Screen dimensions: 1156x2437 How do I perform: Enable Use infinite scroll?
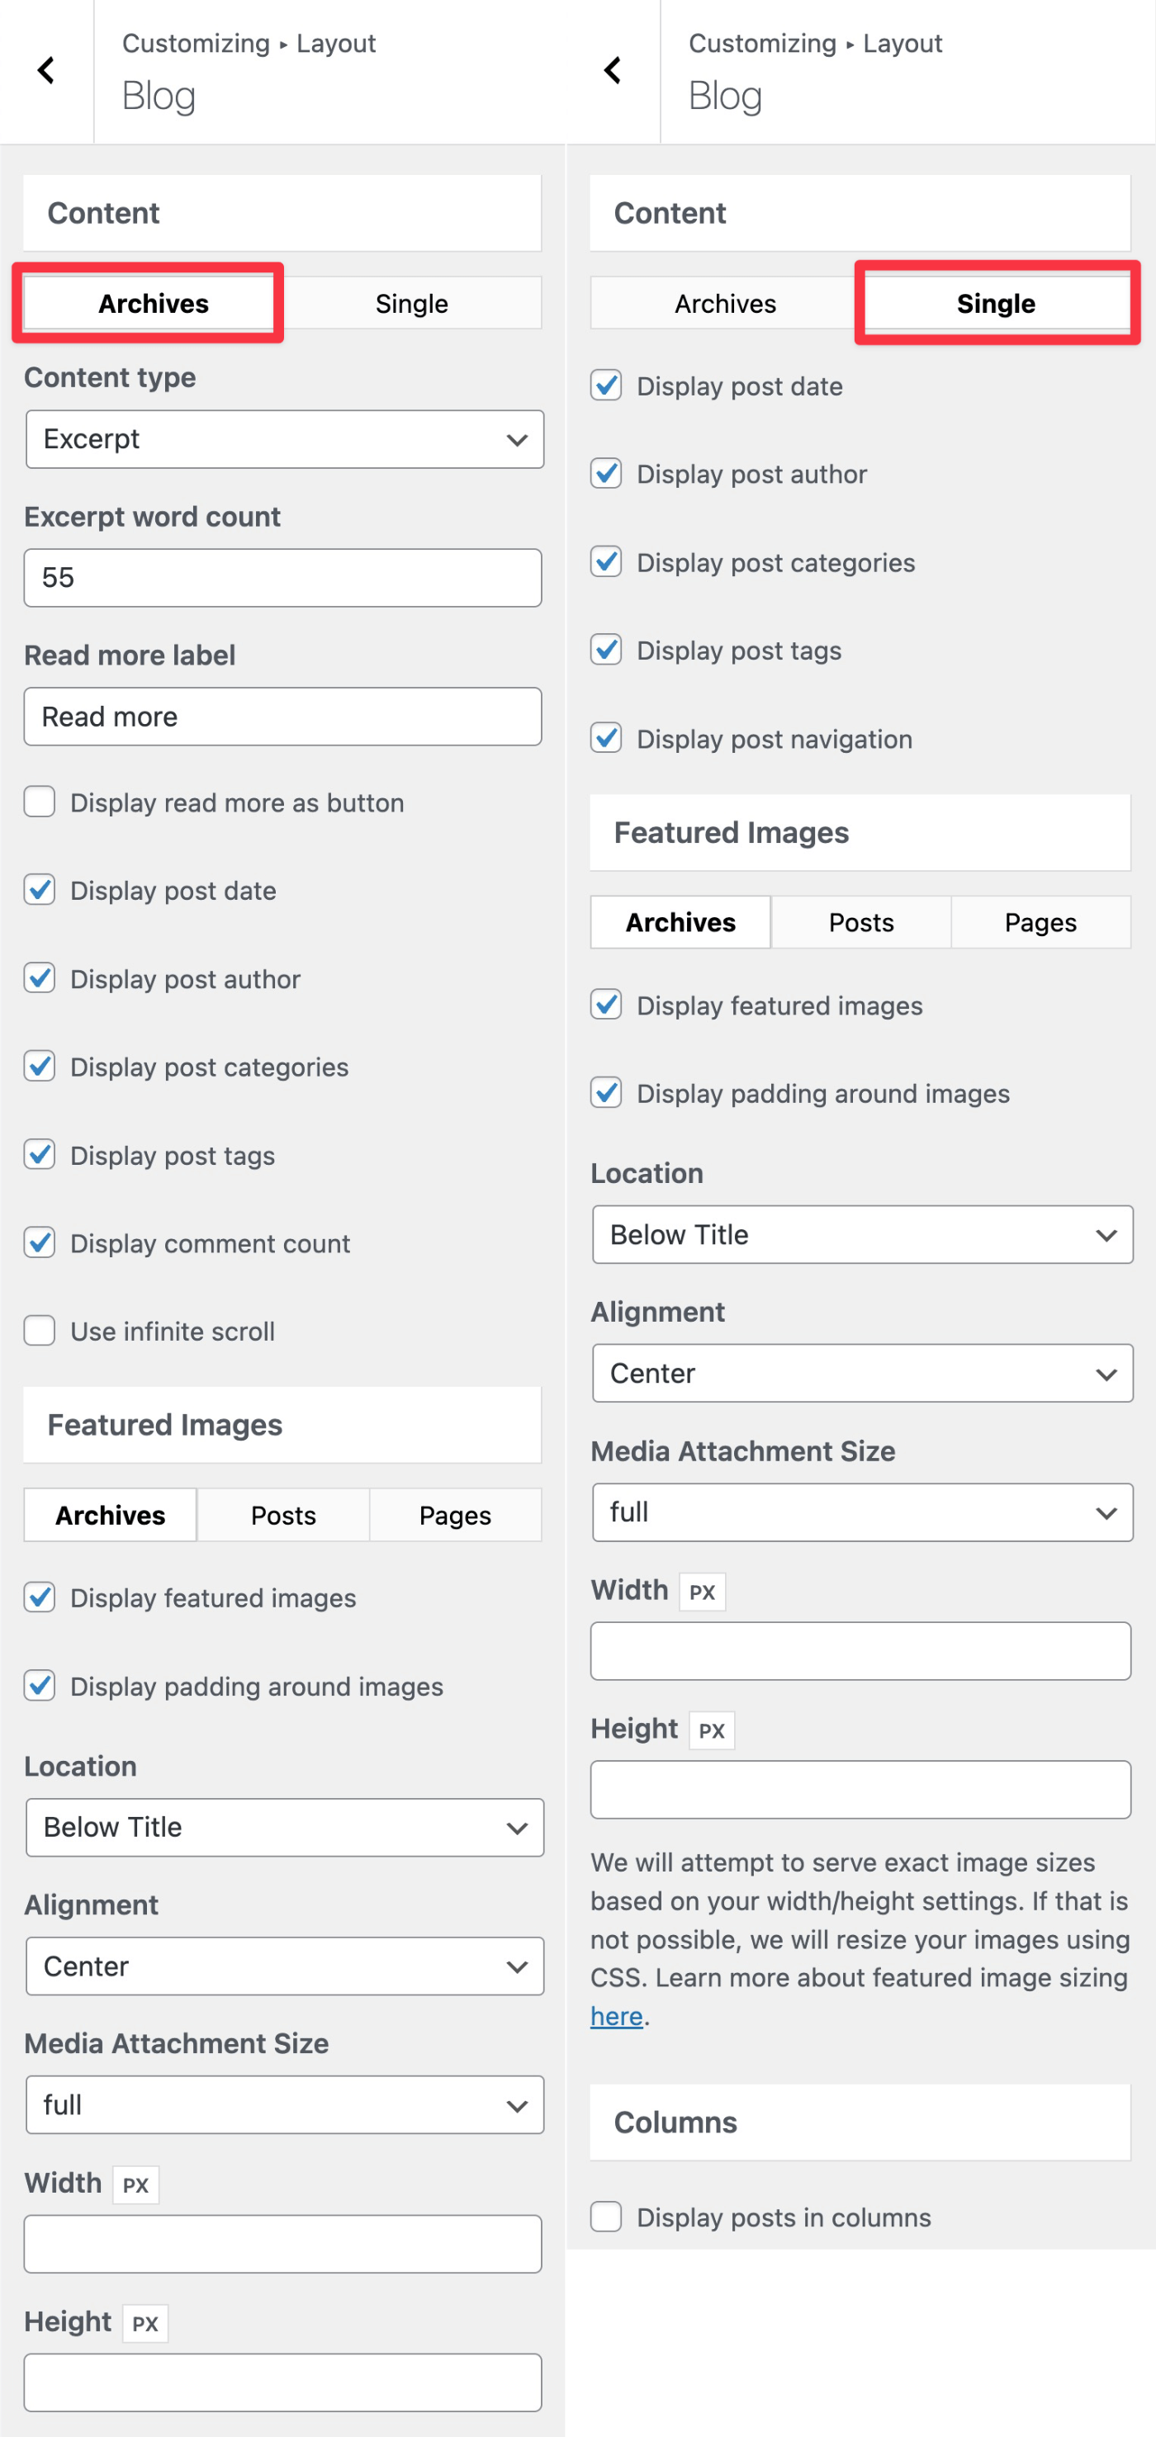point(40,1331)
